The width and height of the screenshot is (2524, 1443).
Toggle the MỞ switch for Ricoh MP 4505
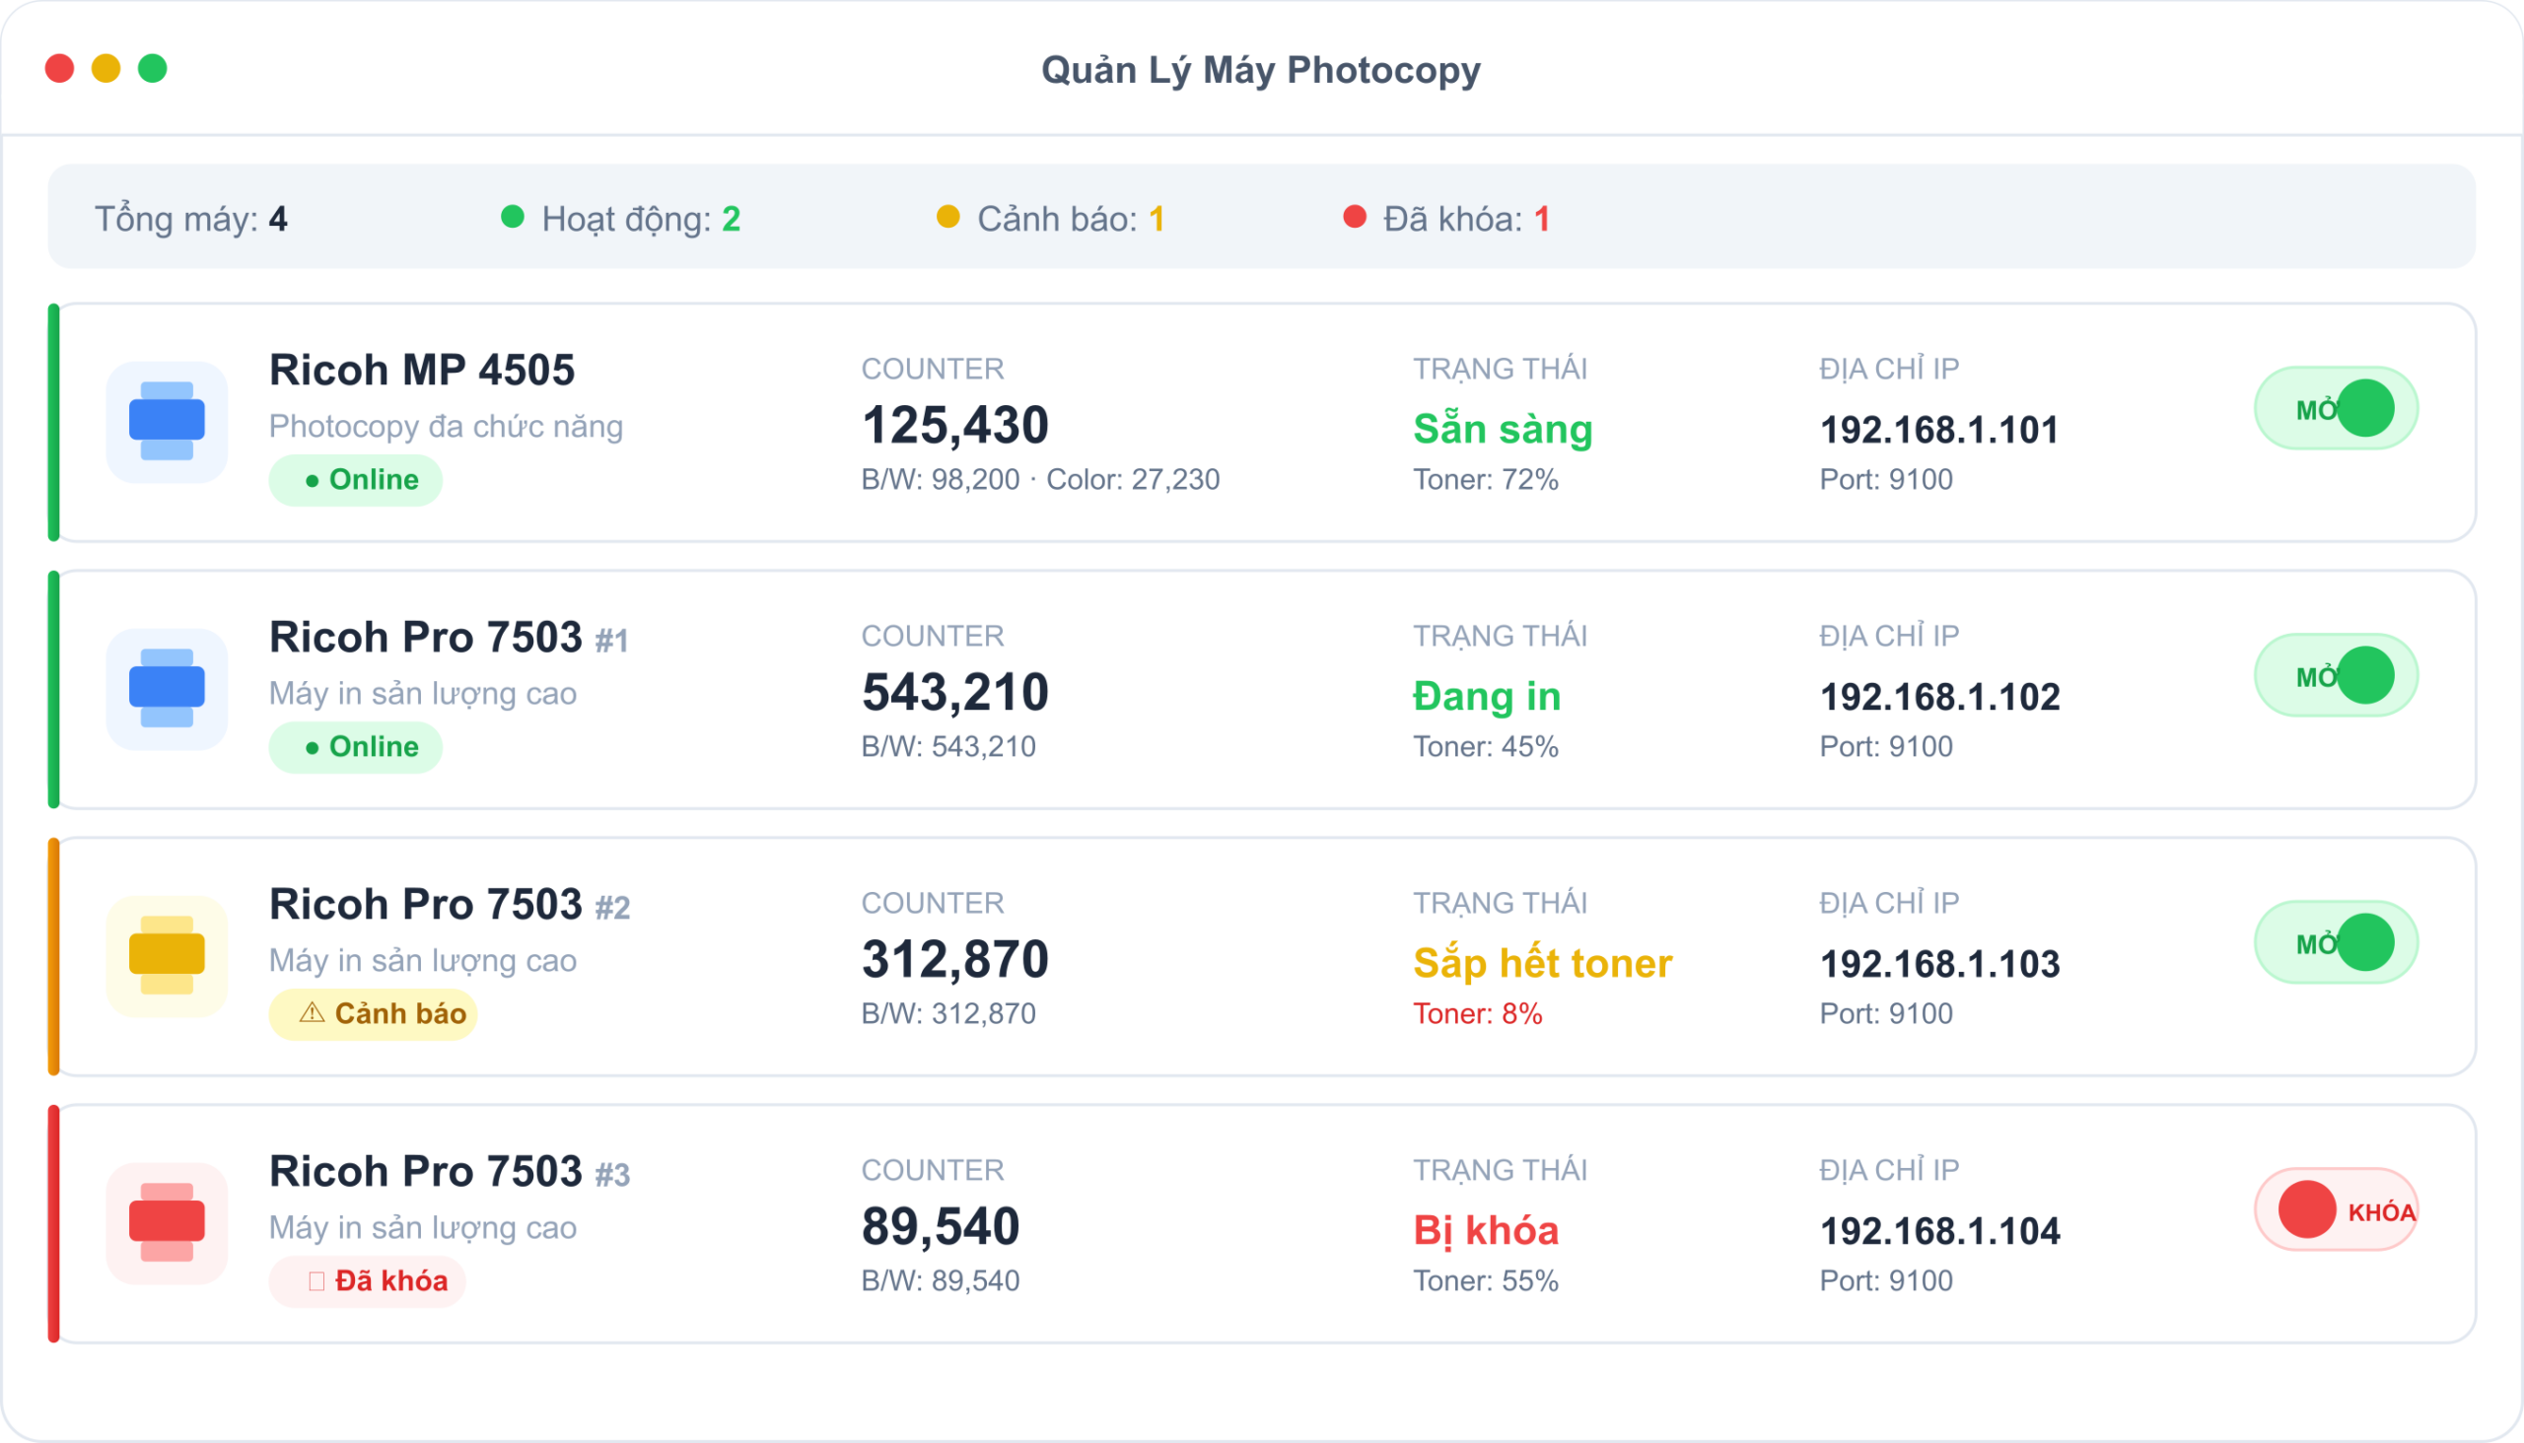coord(2336,408)
